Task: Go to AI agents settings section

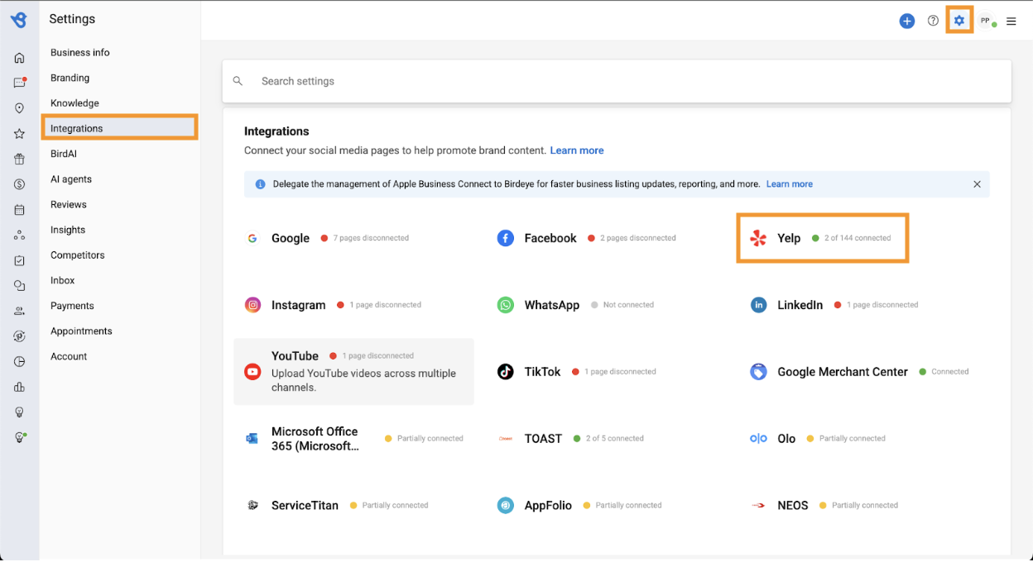Action: coord(71,179)
